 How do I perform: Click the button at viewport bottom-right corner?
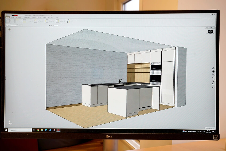click(210, 128)
